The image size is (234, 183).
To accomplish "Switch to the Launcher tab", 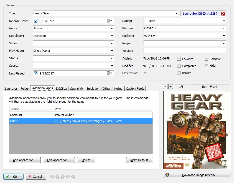I will [11, 89].
